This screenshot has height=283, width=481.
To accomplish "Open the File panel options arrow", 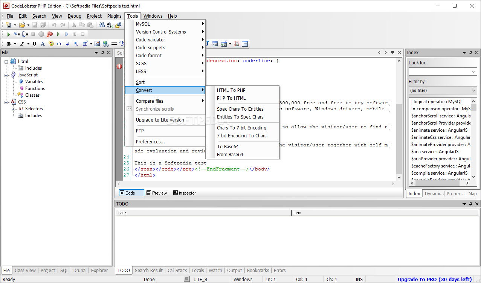I will (96, 53).
